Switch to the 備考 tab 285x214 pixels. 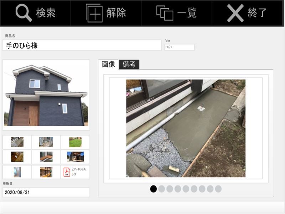click(x=129, y=64)
